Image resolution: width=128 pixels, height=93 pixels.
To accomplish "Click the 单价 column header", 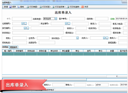I will coord(100,51).
